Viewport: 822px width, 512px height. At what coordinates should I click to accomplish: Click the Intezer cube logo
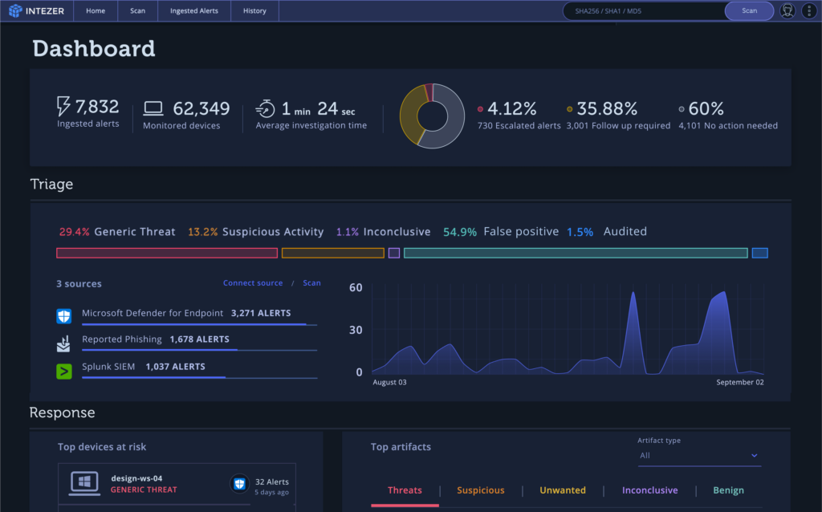[15, 10]
